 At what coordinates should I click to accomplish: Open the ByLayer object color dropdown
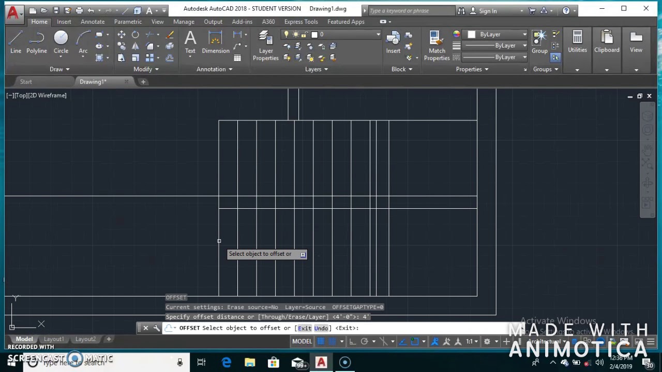(x=524, y=35)
